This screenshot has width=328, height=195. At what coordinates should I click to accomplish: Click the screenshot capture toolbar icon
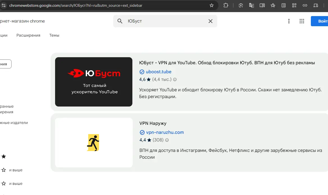click(x=241, y=5)
